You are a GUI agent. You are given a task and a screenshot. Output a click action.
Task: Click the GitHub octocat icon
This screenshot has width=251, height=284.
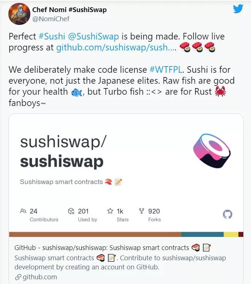227,215
